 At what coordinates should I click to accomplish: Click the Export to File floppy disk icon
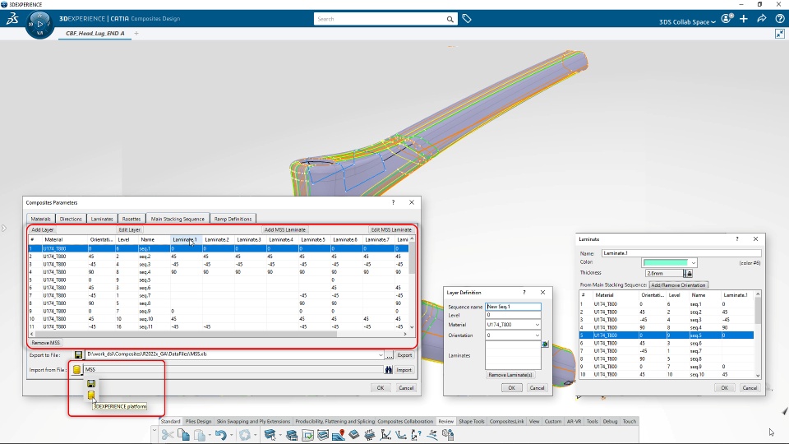click(x=79, y=355)
